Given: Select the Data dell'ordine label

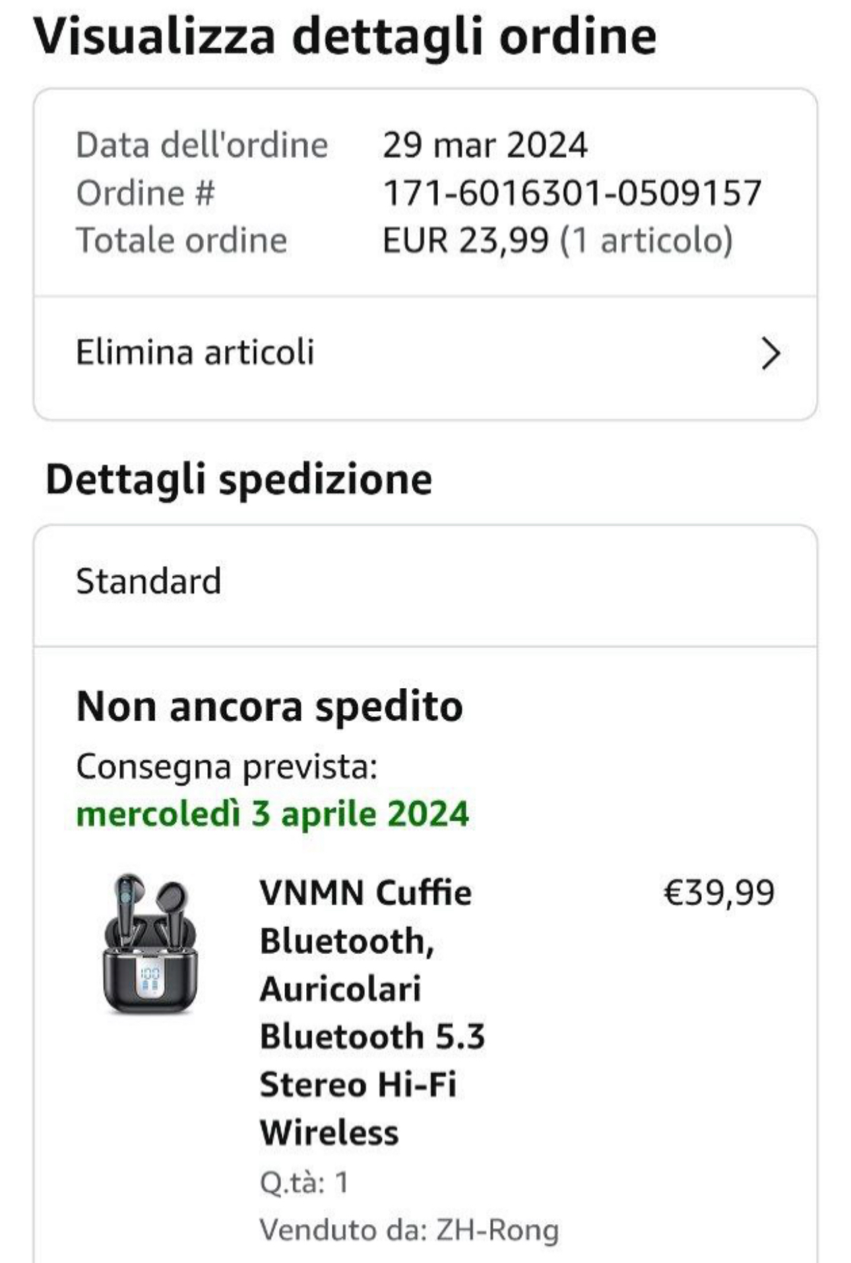Looking at the screenshot, I should click(x=202, y=145).
